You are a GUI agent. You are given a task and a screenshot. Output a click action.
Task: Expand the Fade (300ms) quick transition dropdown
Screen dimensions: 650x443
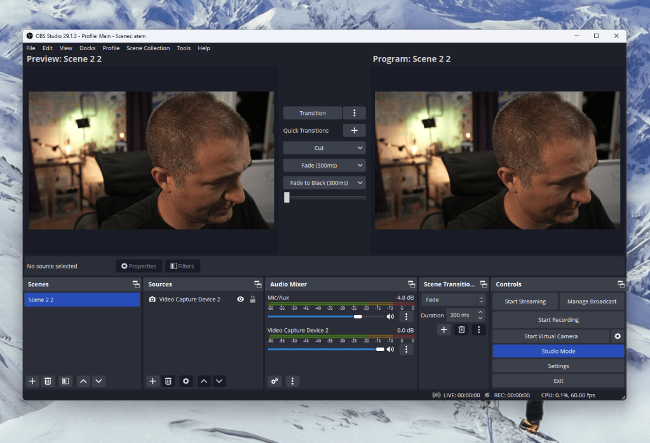coord(360,165)
